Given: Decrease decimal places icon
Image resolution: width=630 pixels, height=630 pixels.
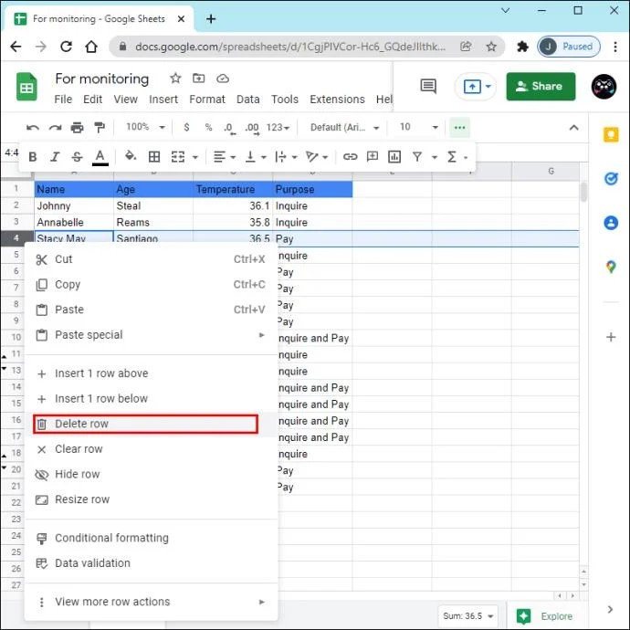Looking at the screenshot, I should 230,128.
